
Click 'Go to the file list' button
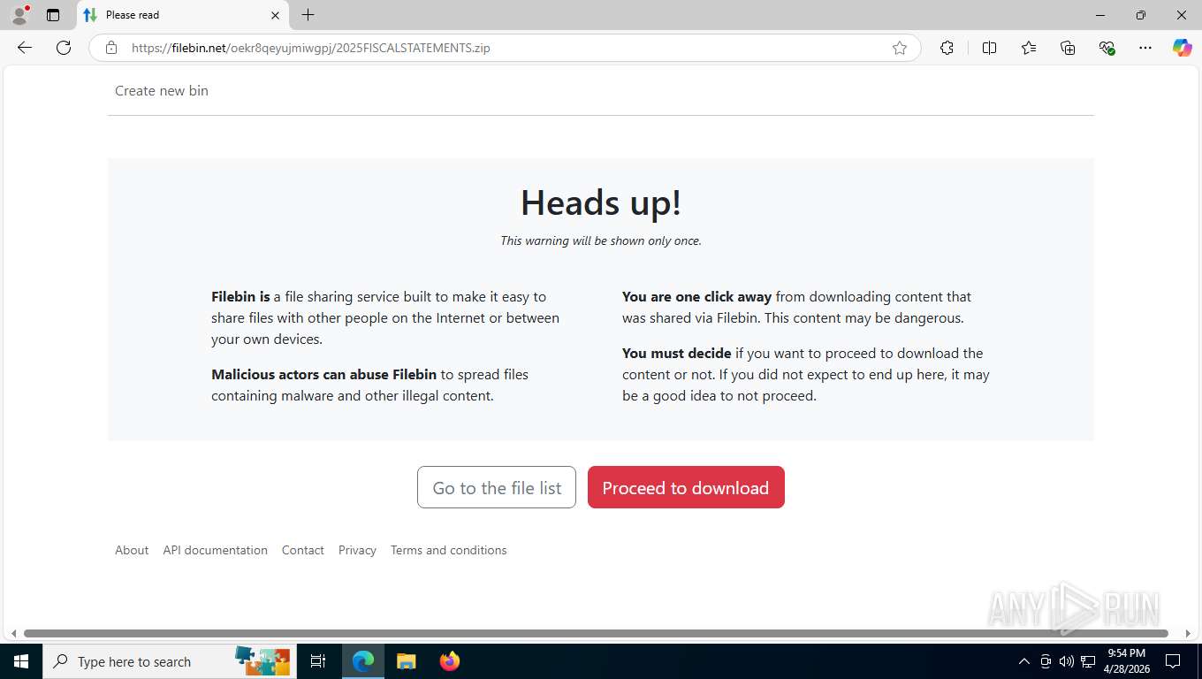click(497, 487)
